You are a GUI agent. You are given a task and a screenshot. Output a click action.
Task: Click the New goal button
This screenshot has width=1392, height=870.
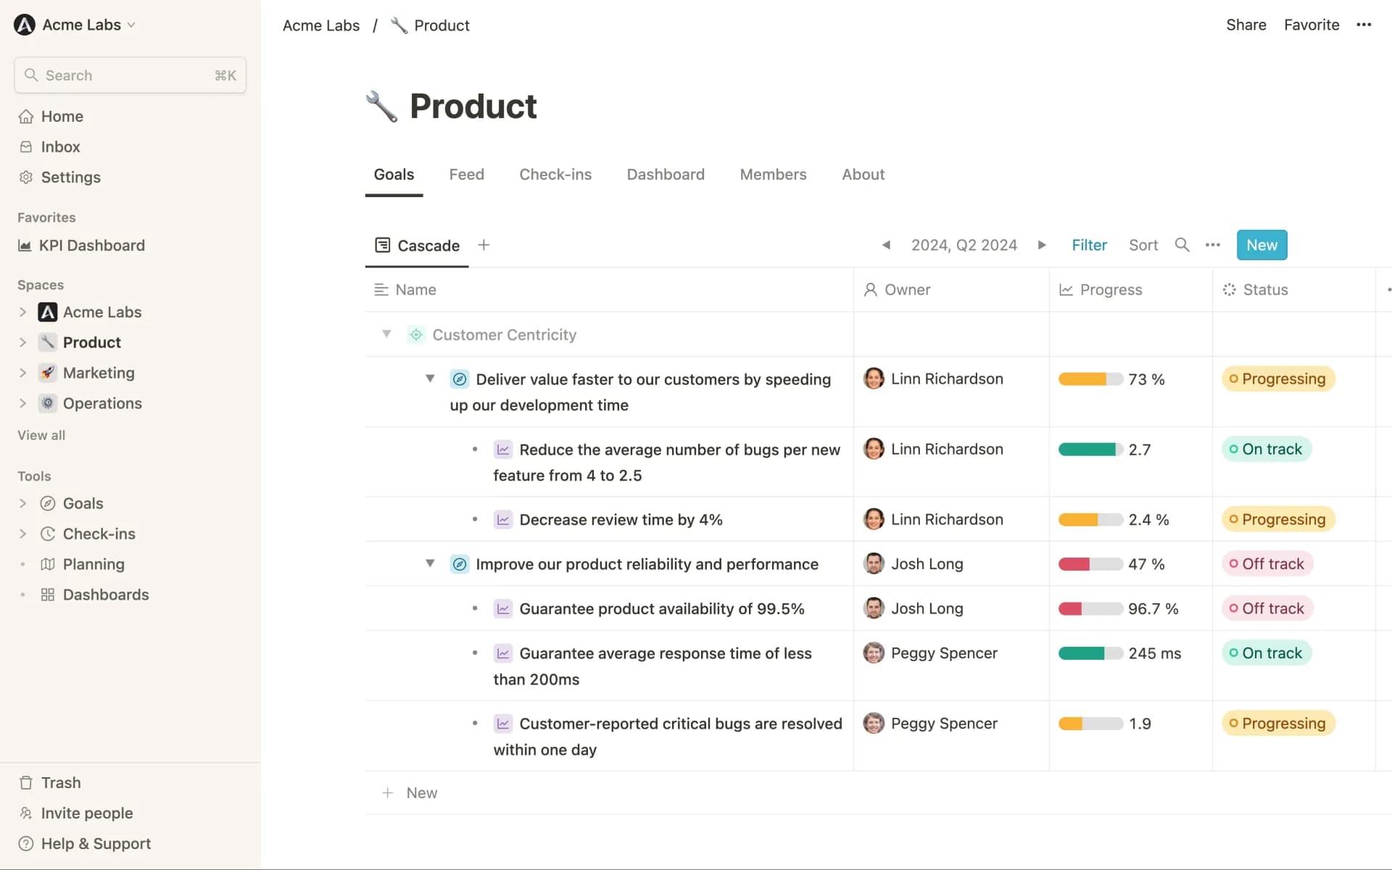[1261, 244]
